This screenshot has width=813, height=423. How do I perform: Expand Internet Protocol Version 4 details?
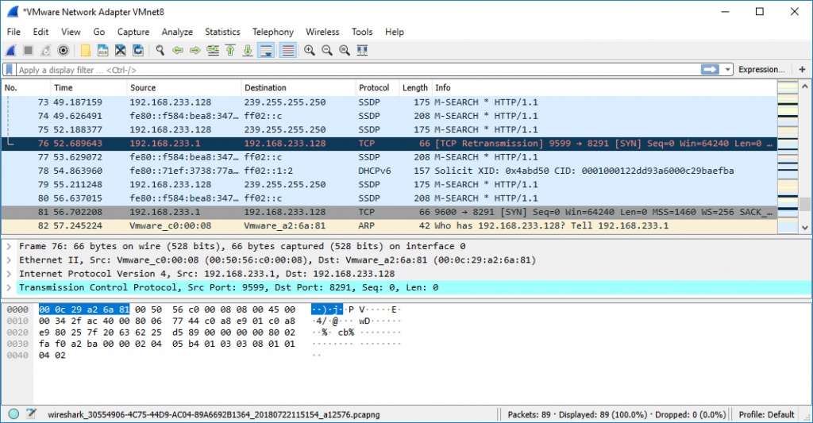pyautogui.click(x=9, y=274)
